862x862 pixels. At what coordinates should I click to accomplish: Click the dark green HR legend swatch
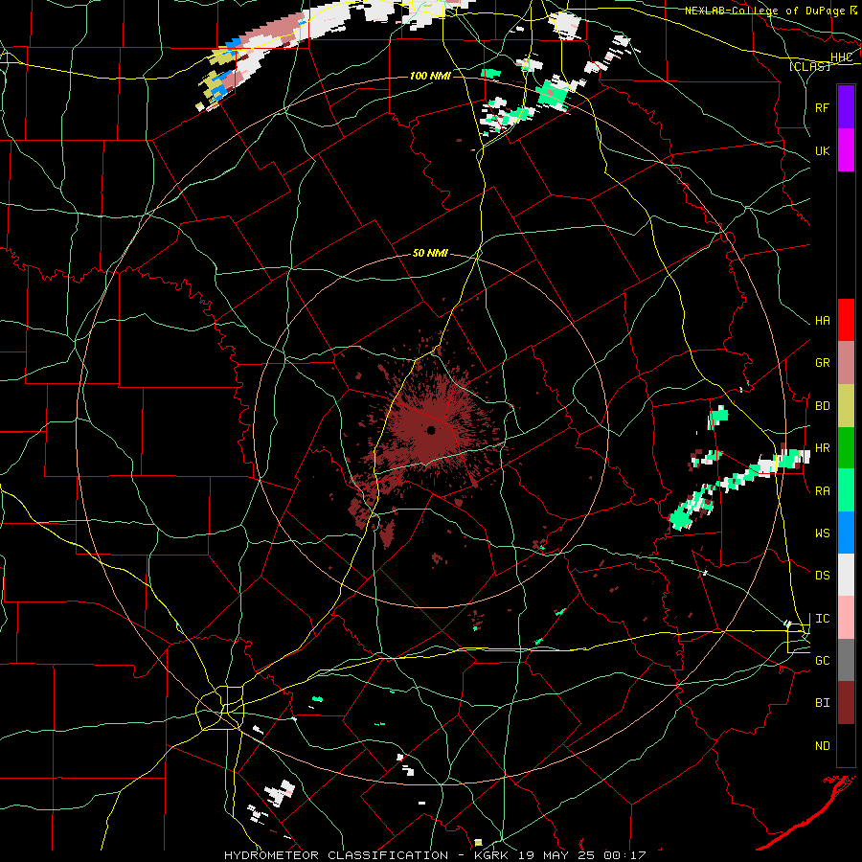click(x=846, y=448)
